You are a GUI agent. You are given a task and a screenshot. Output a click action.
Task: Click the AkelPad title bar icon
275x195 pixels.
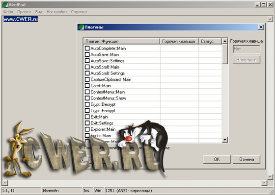tap(5, 4)
